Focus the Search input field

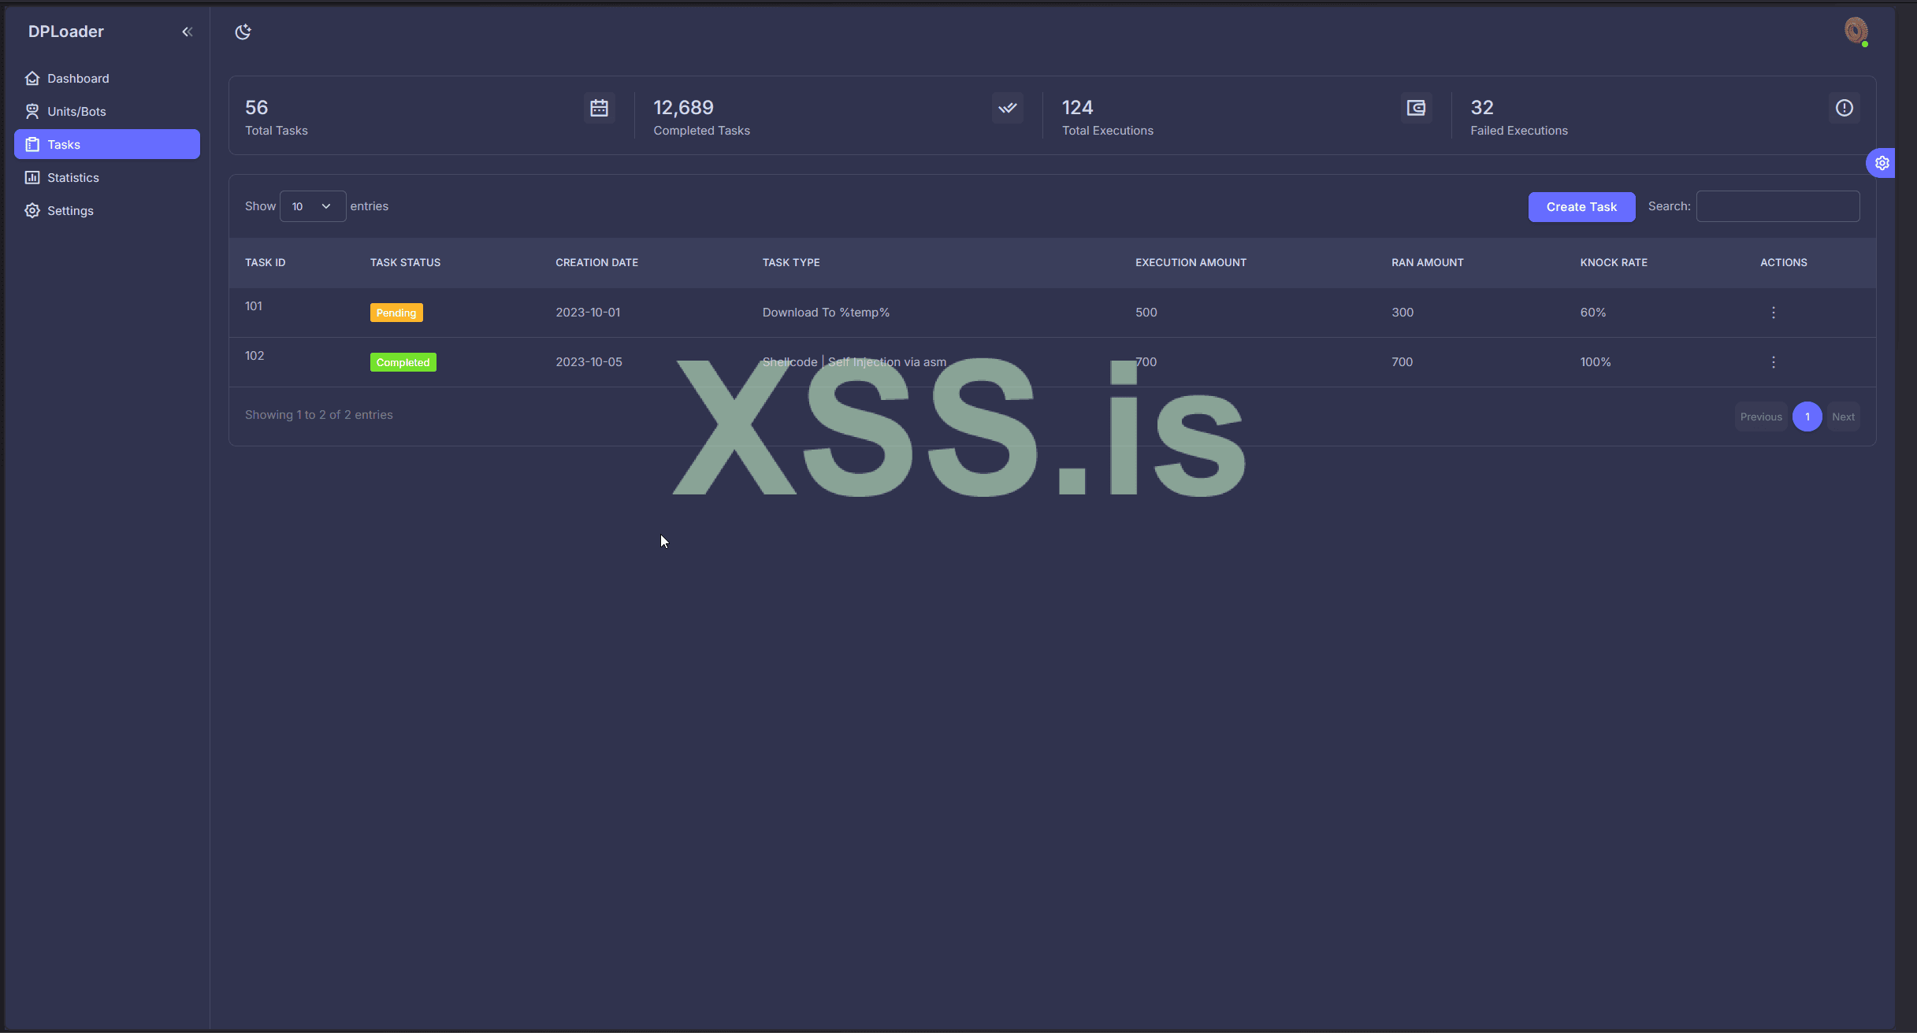1777,206
